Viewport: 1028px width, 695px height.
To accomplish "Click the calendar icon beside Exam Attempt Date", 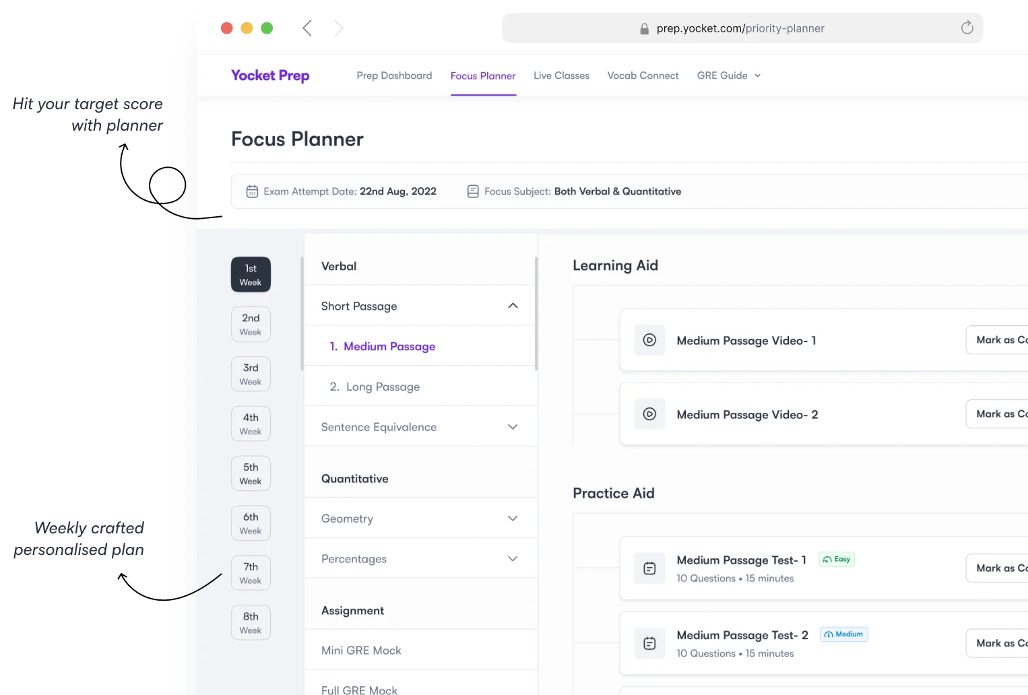I will coord(252,191).
